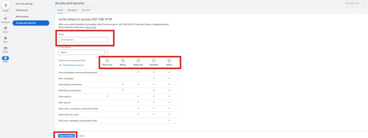The image size is (368, 138).
Task: Open Admin from the sidebar
Action: [x=5, y=60]
